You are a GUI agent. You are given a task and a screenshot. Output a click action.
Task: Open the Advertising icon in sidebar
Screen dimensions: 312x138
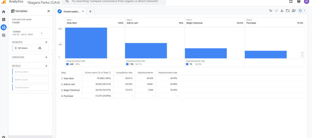3,35
